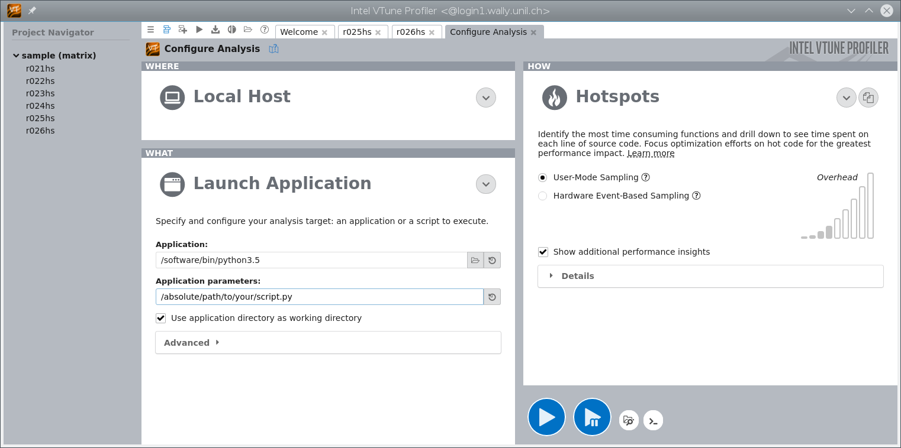Screen dimensions: 901x448
Task: Click the copy analysis type icon beside Hotspots
Action: click(x=868, y=98)
